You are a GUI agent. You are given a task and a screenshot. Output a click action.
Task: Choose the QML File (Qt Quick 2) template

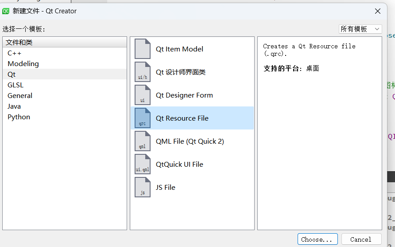(x=190, y=141)
